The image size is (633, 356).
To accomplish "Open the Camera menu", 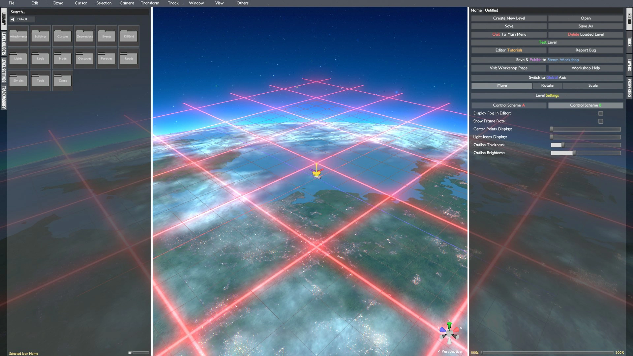I will (127, 3).
